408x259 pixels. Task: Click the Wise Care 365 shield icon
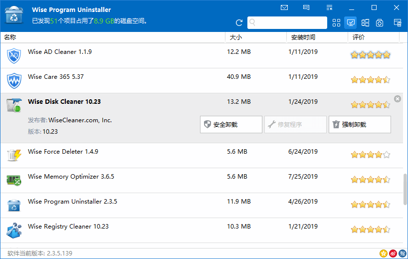point(14,80)
